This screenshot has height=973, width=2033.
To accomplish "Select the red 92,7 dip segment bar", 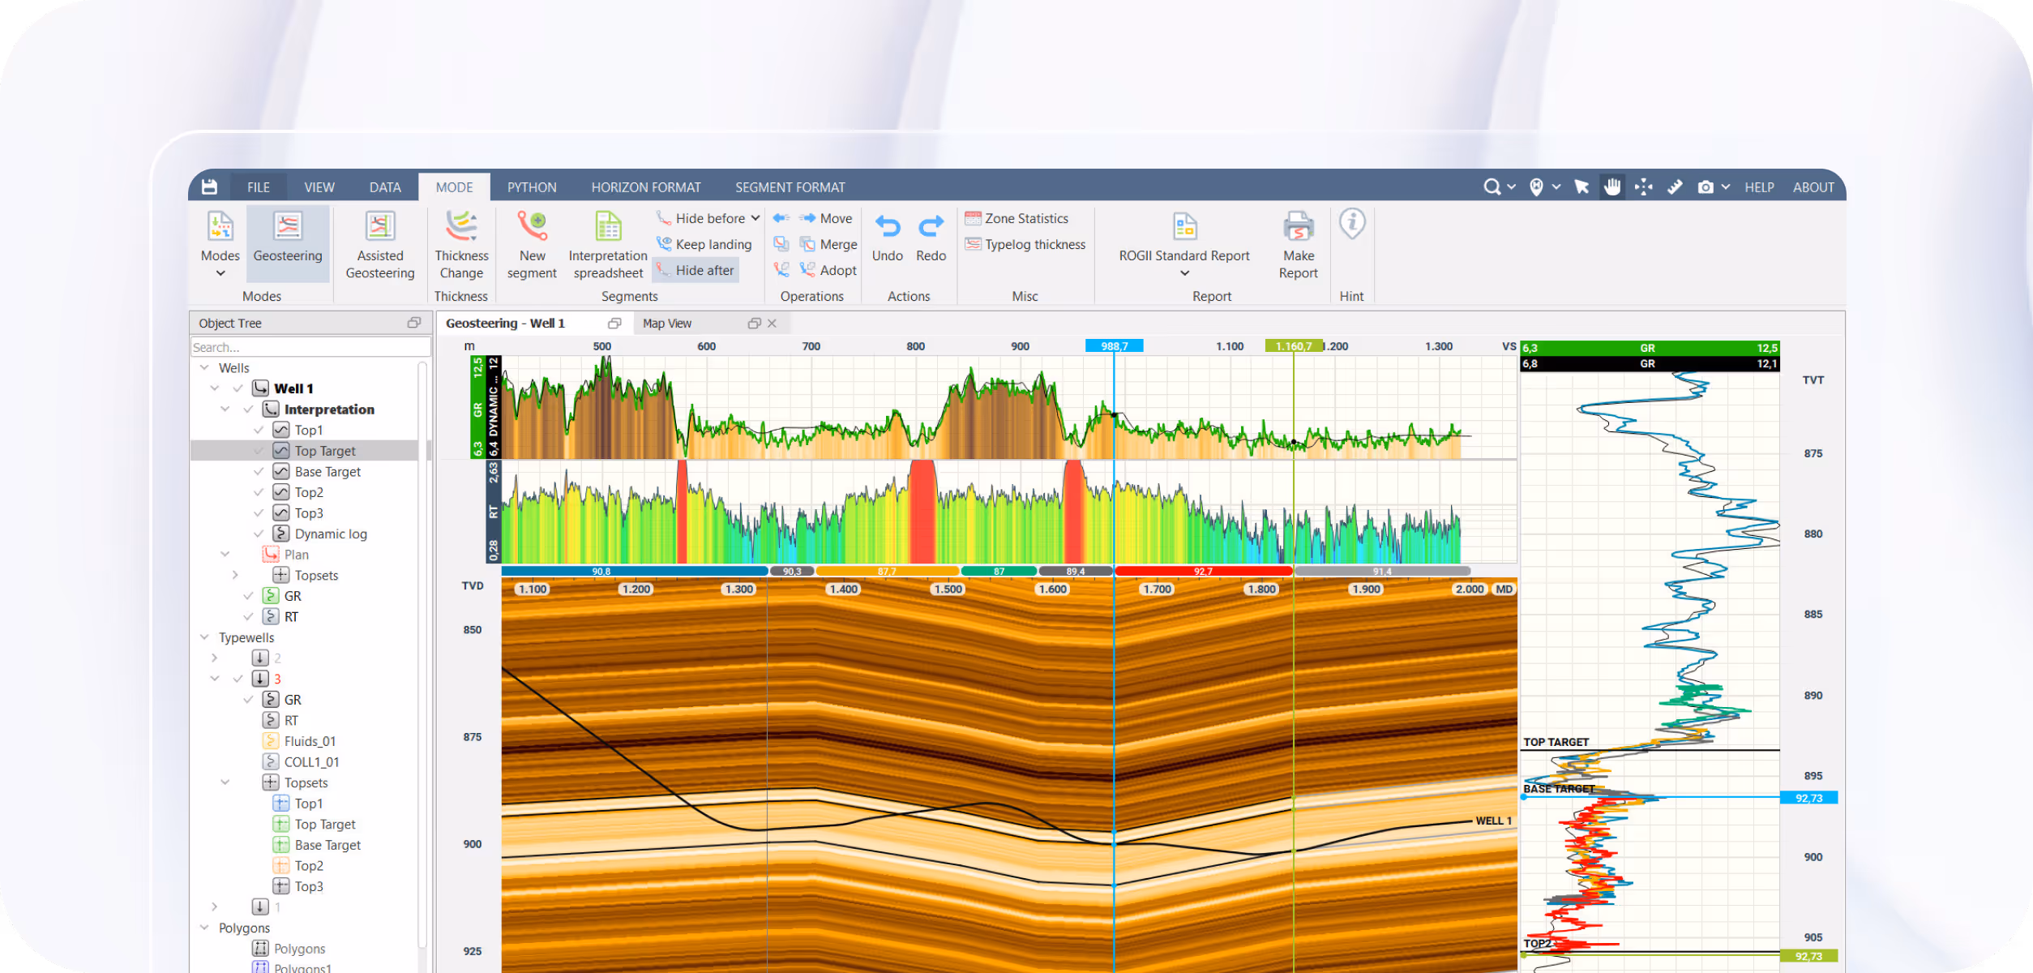I will tap(1203, 571).
